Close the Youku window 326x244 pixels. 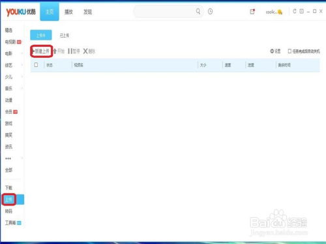tap(321, 11)
